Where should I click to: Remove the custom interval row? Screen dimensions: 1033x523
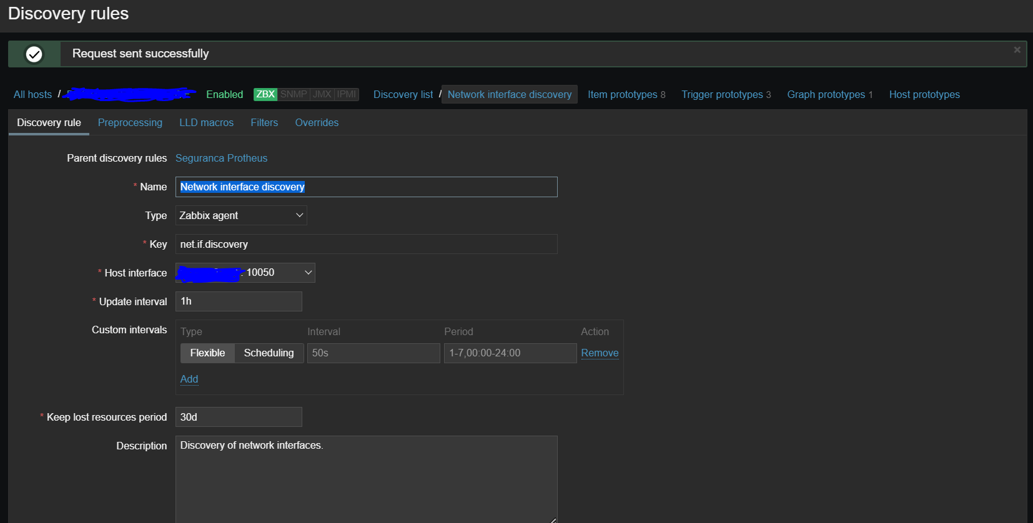600,353
